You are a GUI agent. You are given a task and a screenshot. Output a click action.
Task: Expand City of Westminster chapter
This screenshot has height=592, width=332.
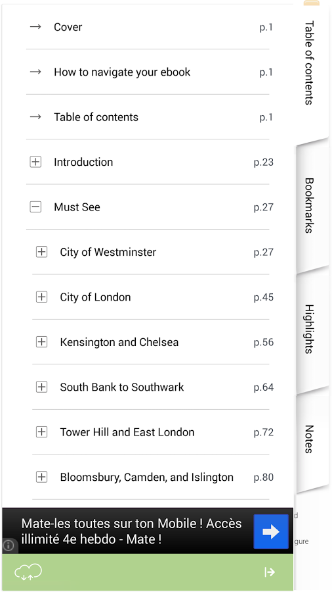click(x=41, y=252)
